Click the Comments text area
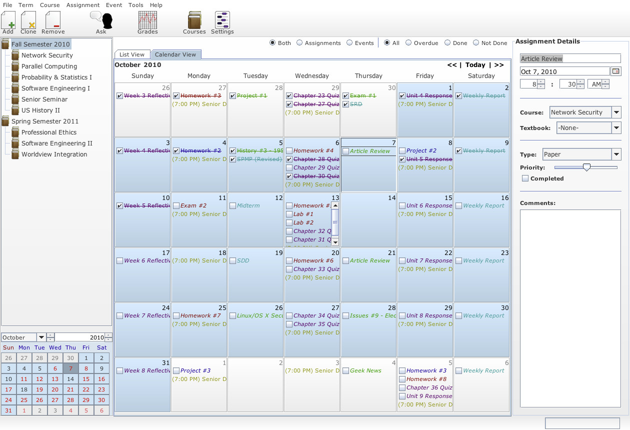The width and height of the screenshot is (630, 430). pos(570,308)
